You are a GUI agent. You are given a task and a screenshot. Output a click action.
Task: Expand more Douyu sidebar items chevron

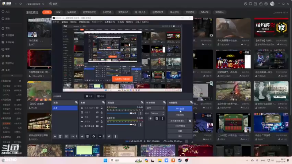12,76
